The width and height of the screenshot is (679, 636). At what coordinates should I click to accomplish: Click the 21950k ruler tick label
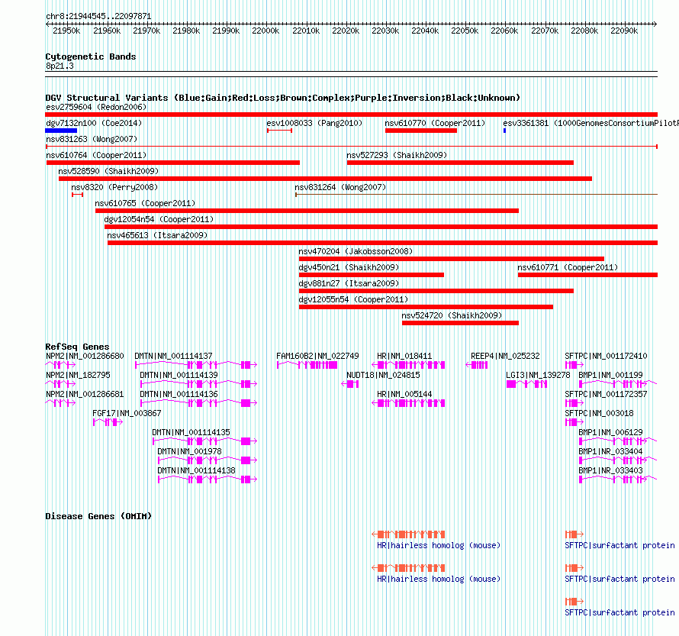coord(66,31)
